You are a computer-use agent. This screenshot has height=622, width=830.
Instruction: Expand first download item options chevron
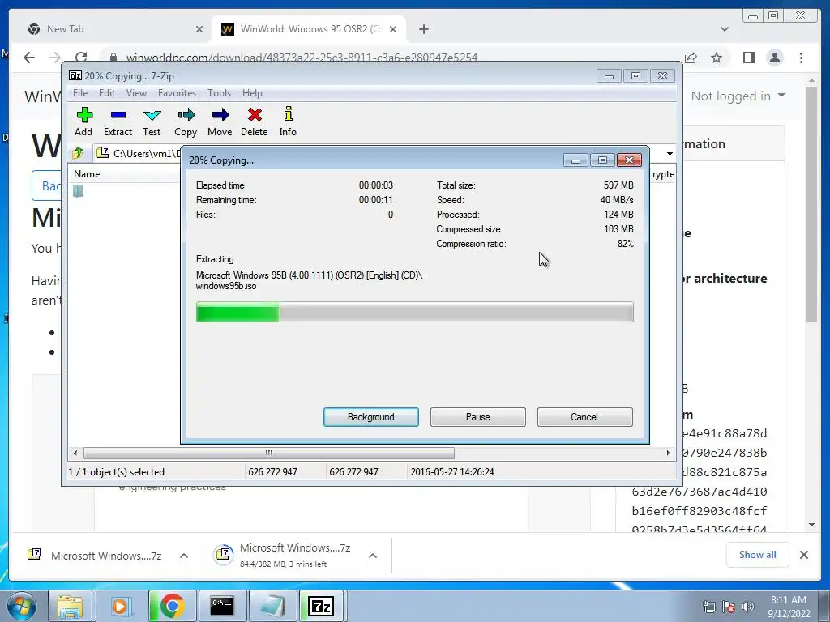pos(184,556)
